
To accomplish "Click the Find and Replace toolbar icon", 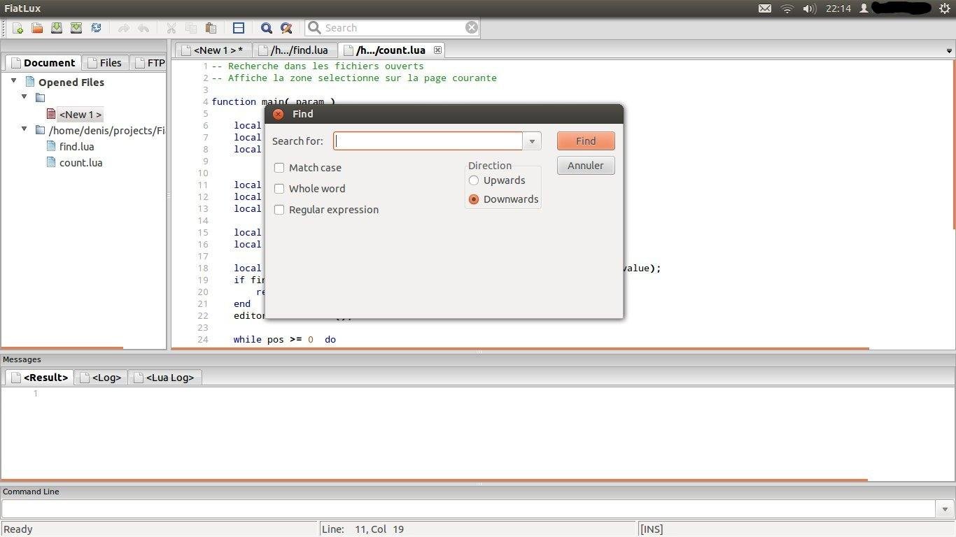I will [x=286, y=28].
